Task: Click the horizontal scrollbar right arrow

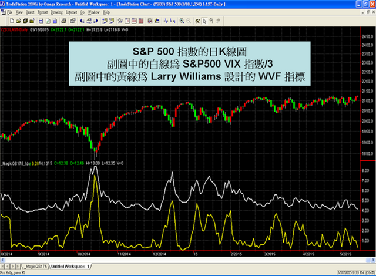Action: point(374,260)
